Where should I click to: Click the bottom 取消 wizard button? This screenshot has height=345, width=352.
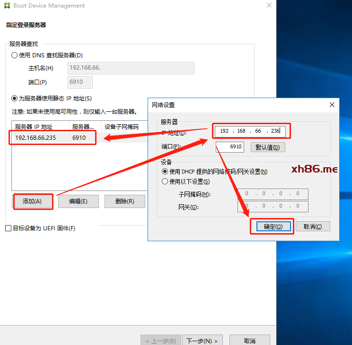click(x=249, y=341)
